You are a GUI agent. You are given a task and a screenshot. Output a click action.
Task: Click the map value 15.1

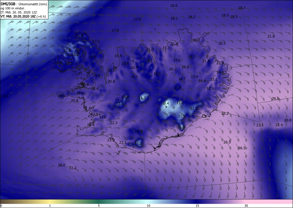point(157,74)
